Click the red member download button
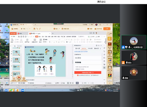147x107 pixels. pyautogui.click(x=88, y=73)
